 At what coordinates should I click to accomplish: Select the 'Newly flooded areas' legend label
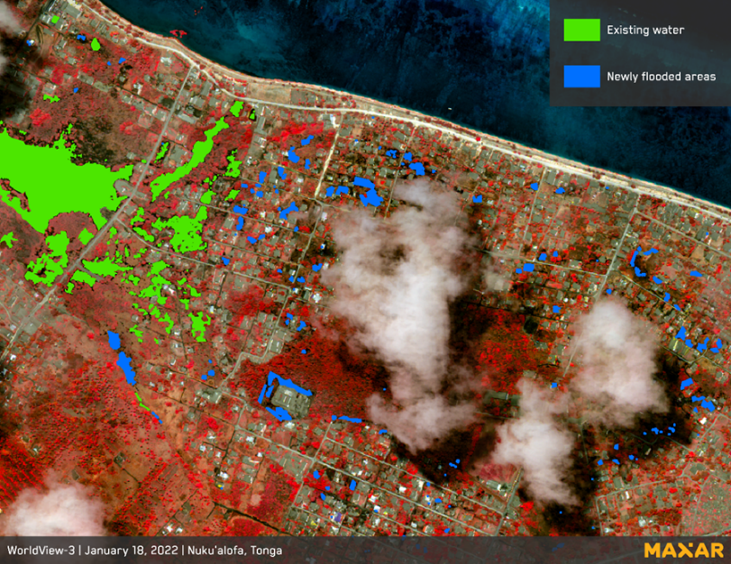[661, 77]
